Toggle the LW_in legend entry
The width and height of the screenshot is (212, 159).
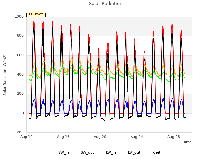108,152
